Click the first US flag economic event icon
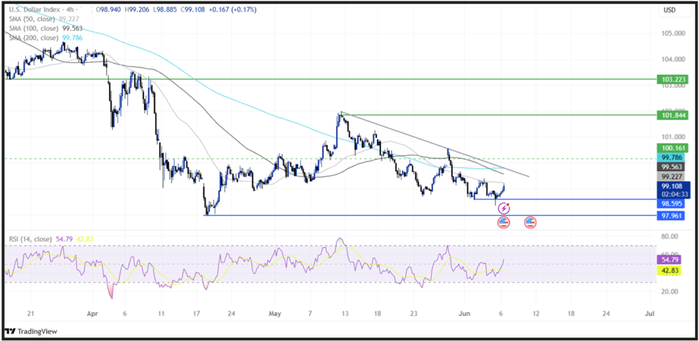This screenshot has height=341, width=699. (x=503, y=222)
